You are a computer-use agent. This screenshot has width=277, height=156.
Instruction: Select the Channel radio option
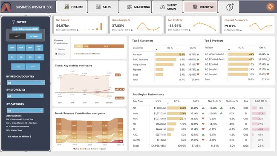(56, 54)
